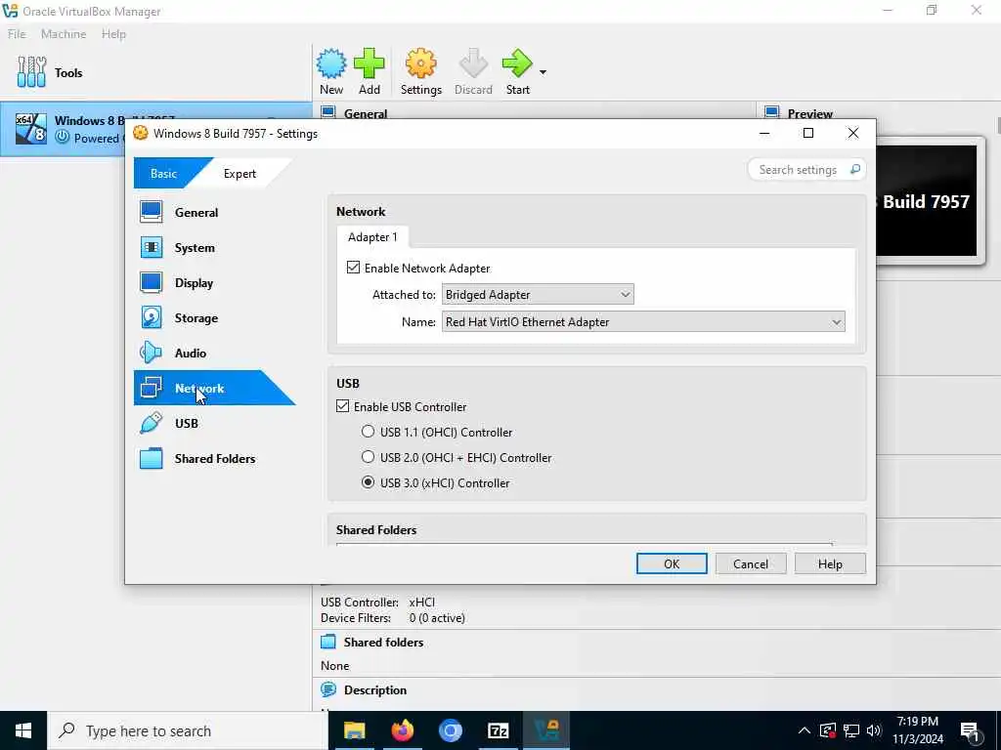Viewport: 1001px width, 750px height.
Task: Confirm settings with the OK button
Action: [x=672, y=563]
